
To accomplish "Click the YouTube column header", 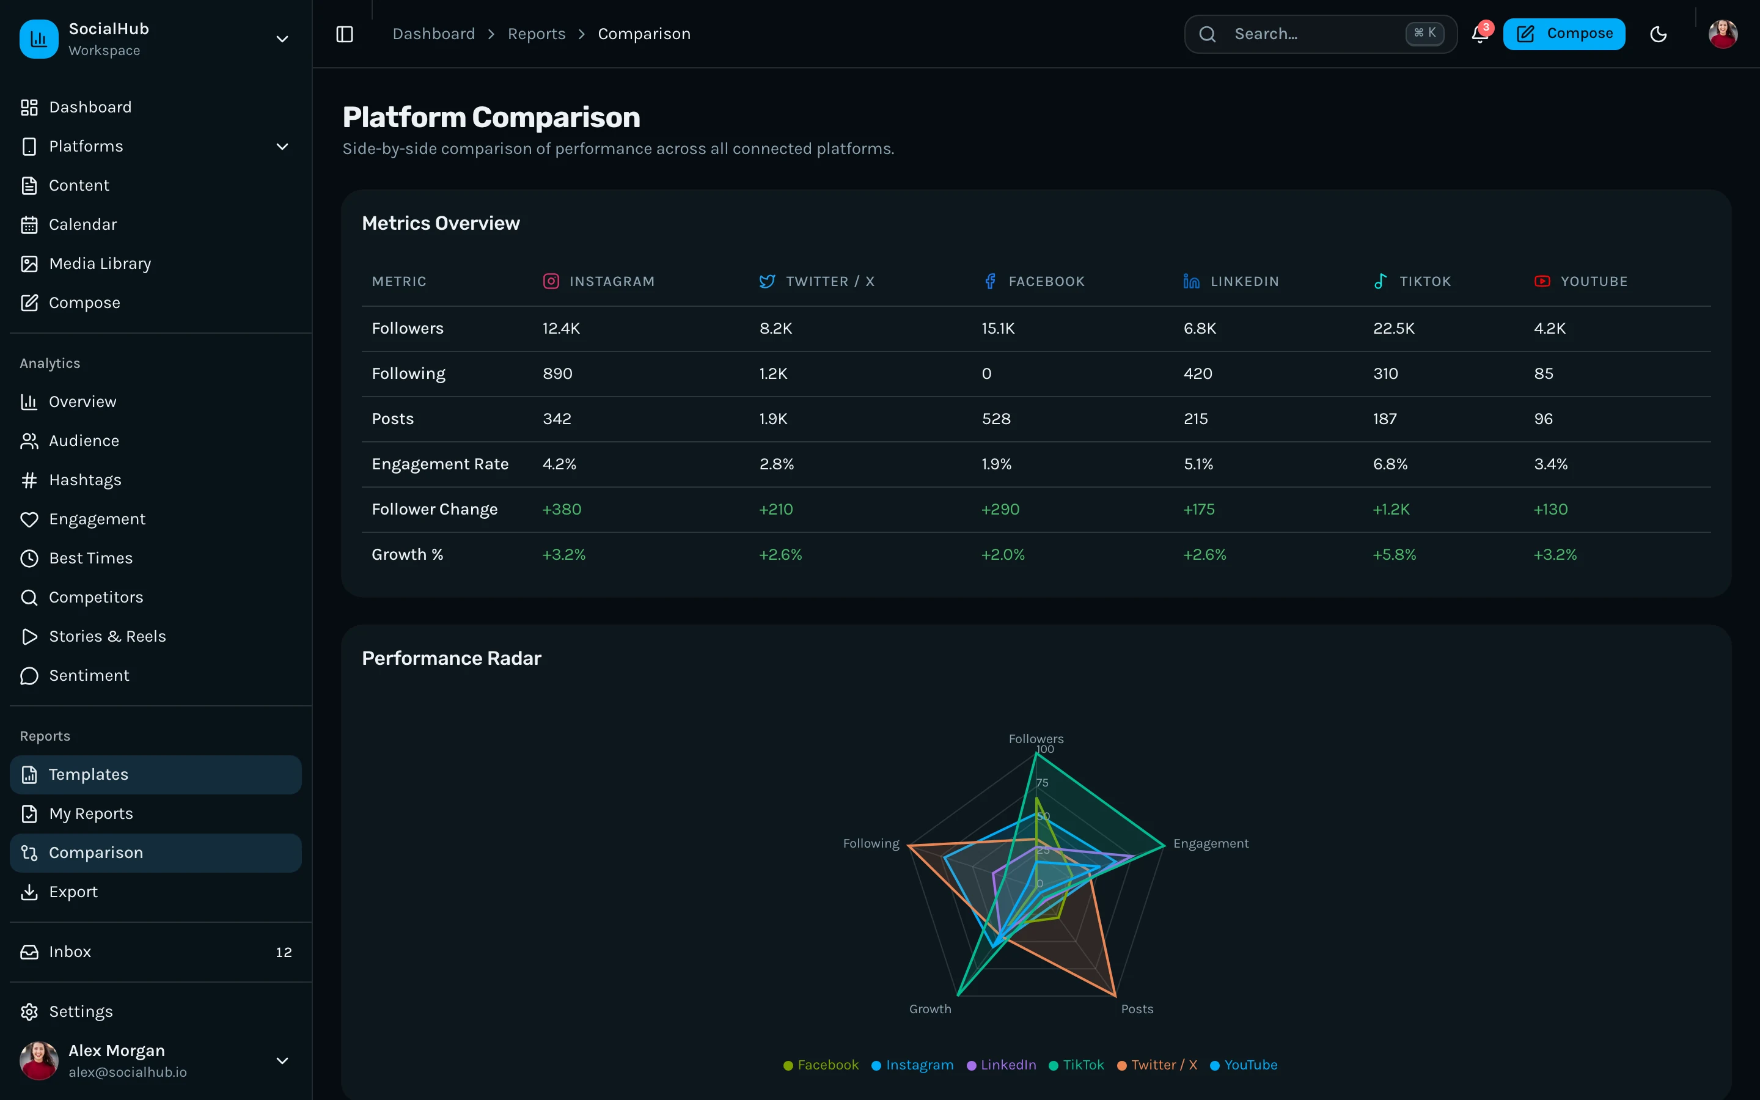I will pyautogui.click(x=1581, y=282).
